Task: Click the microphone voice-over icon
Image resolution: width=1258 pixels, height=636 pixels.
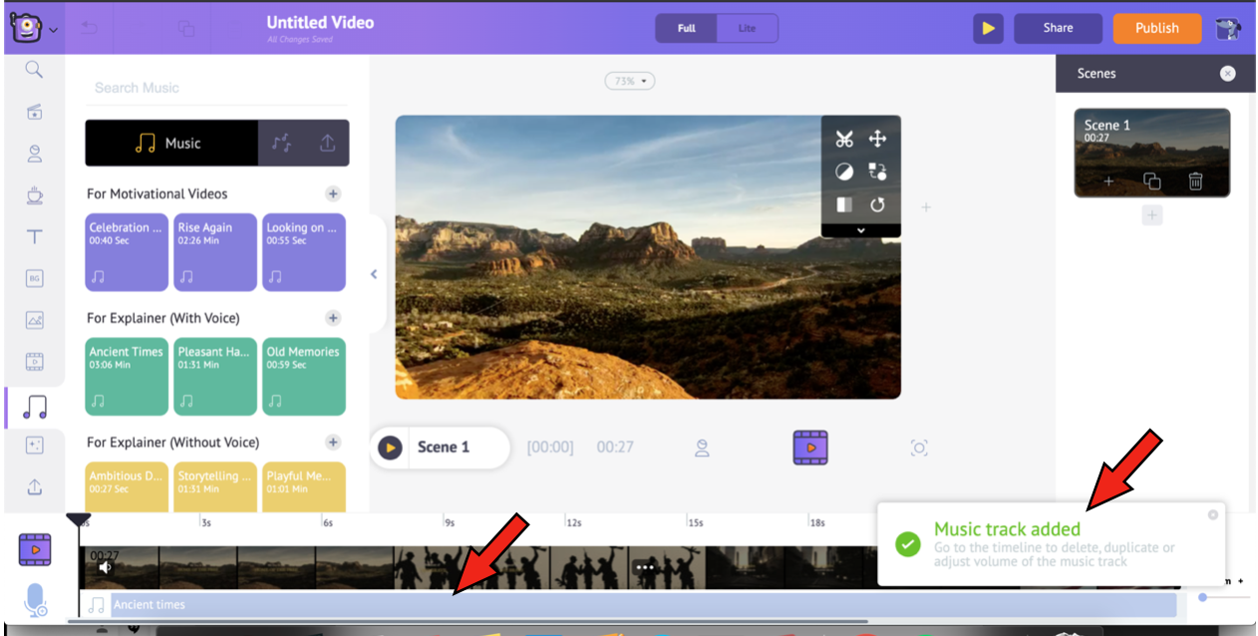Action: click(35, 598)
